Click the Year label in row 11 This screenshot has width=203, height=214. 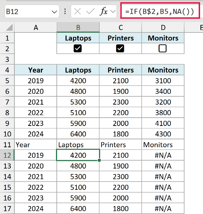pyautogui.click(x=23, y=145)
